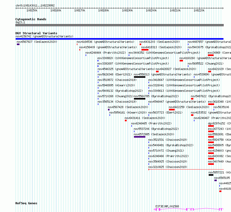Open the nsv5408132 (ByrskaBishop2022) label
The image size is (231, 212).
click(x=120, y=91)
